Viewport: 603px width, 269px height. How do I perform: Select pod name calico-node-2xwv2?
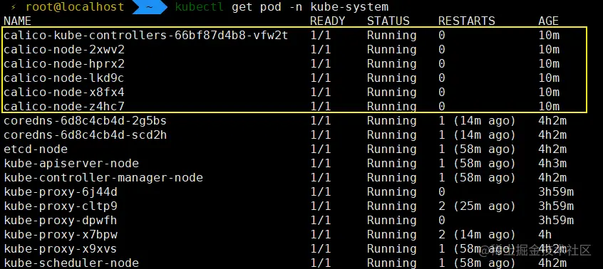64,50
